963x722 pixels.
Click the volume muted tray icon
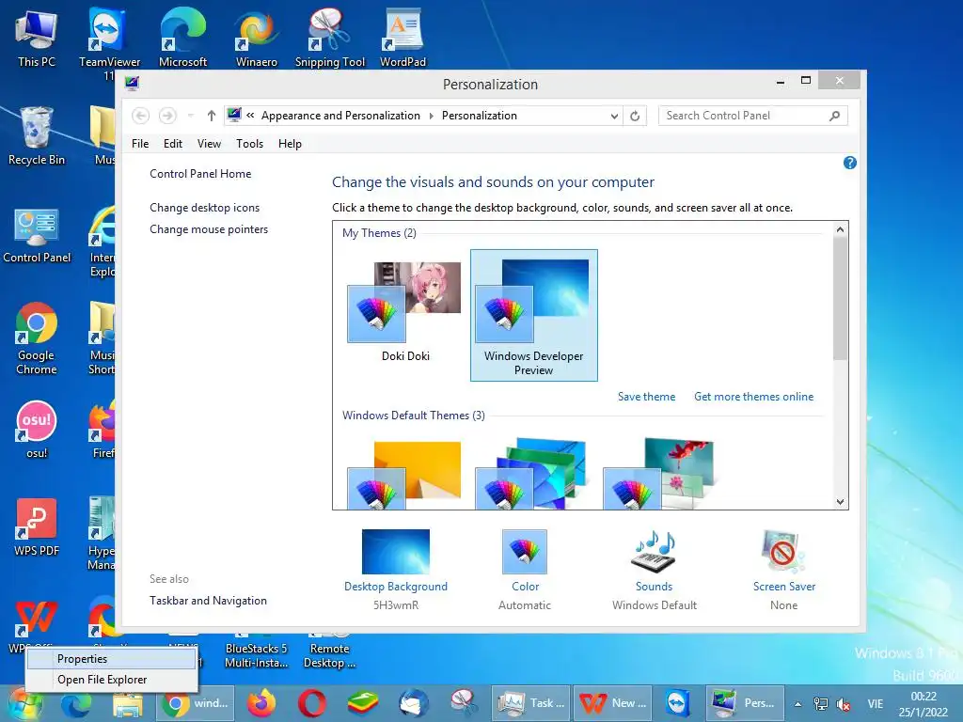(844, 704)
